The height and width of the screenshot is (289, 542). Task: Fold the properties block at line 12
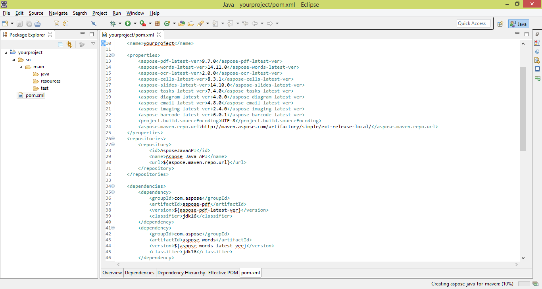coord(113,55)
